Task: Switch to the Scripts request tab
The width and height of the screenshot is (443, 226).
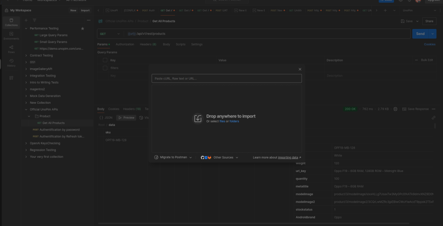Action: (x=180, y=44)
